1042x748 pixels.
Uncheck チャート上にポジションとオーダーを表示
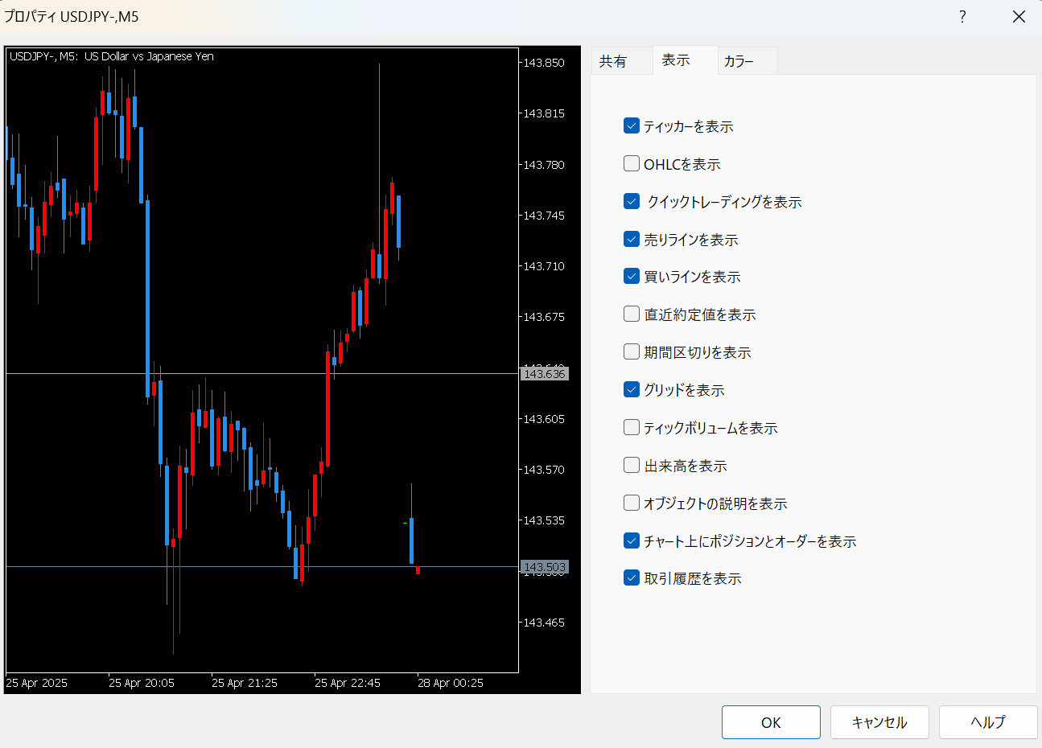pyautogui.click(x=632, y=541)
